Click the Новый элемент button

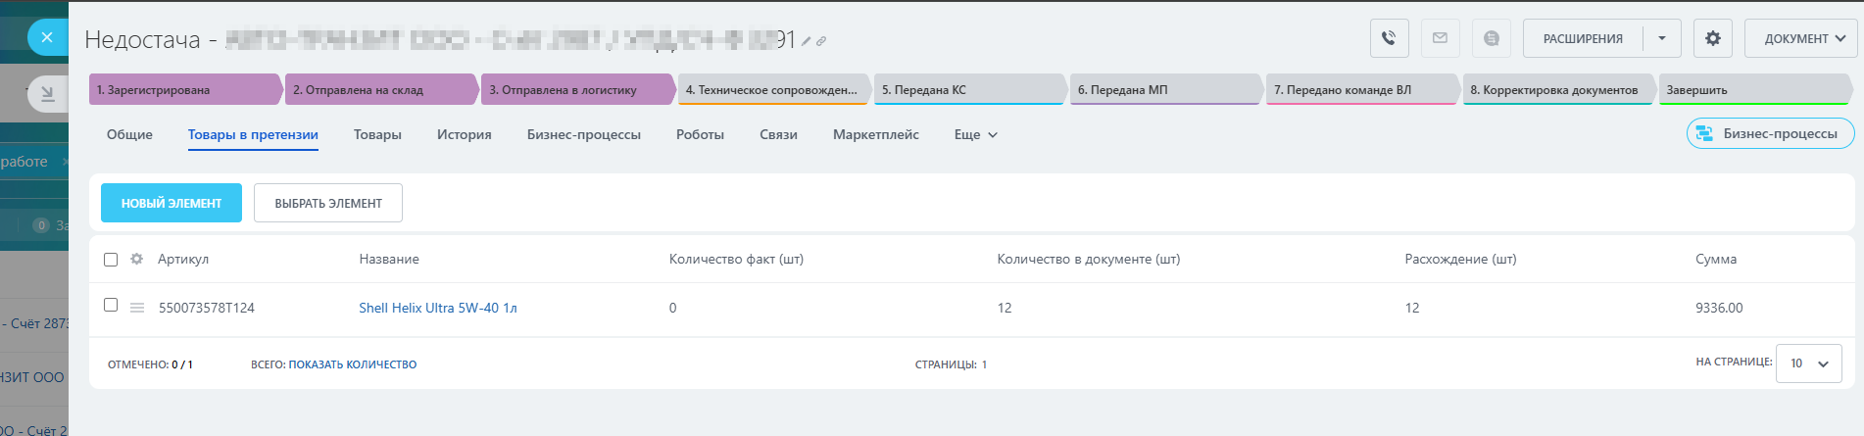(x=172, y=203)
